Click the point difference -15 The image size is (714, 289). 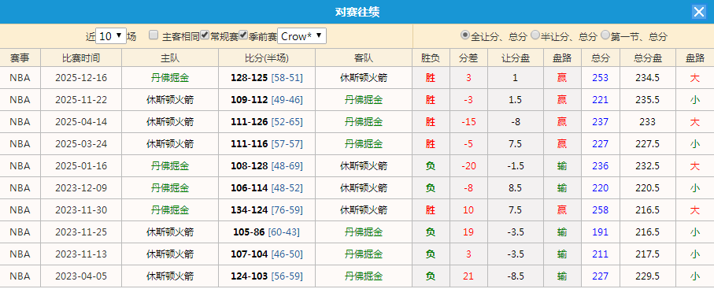click(x=468, y=122)
